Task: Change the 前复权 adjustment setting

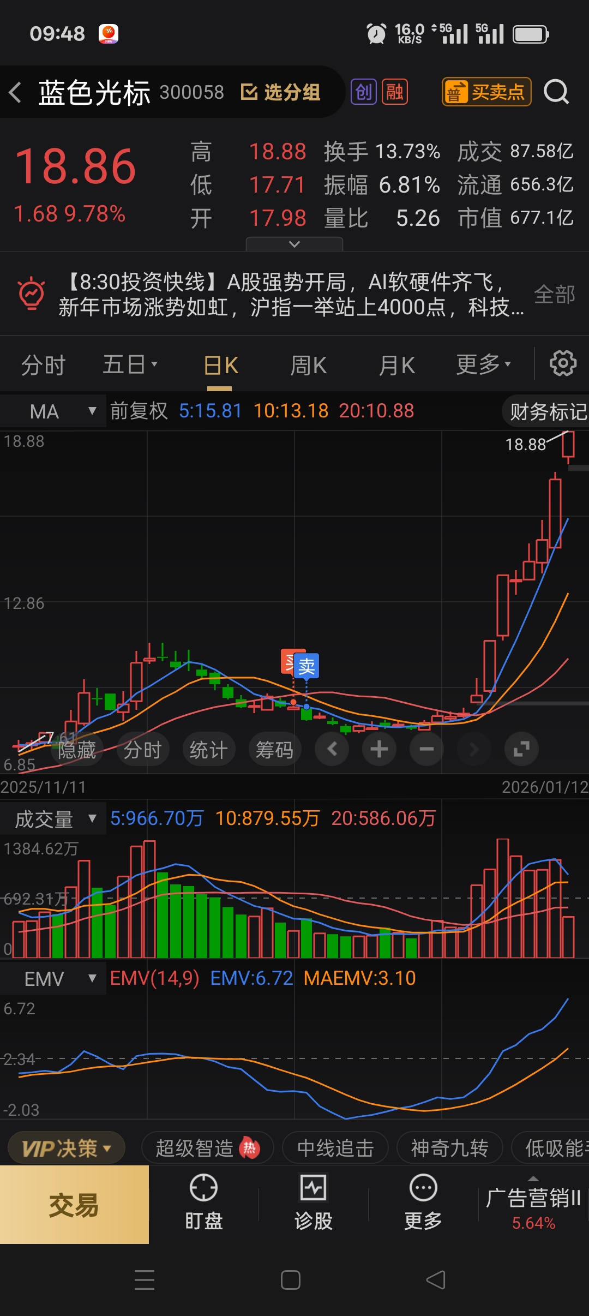Action: point(139,411)
